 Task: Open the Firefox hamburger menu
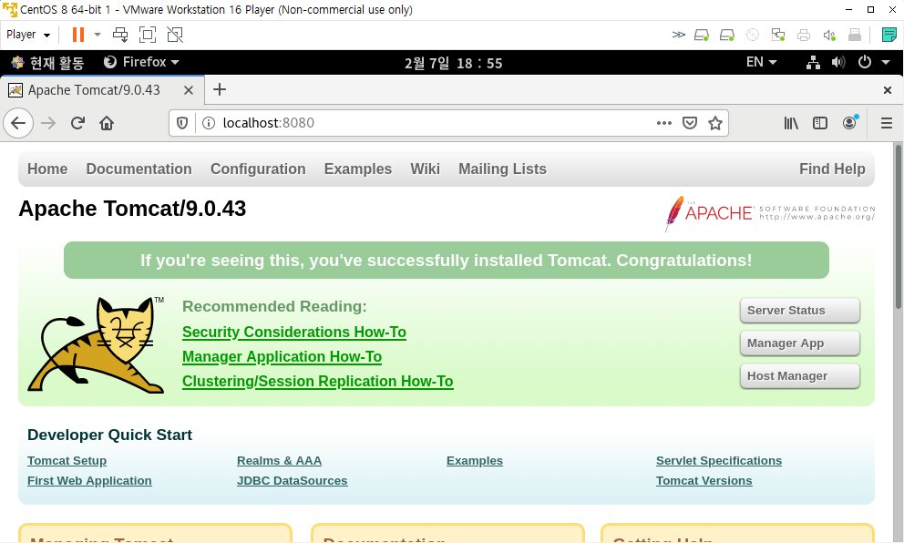point(887,123)
